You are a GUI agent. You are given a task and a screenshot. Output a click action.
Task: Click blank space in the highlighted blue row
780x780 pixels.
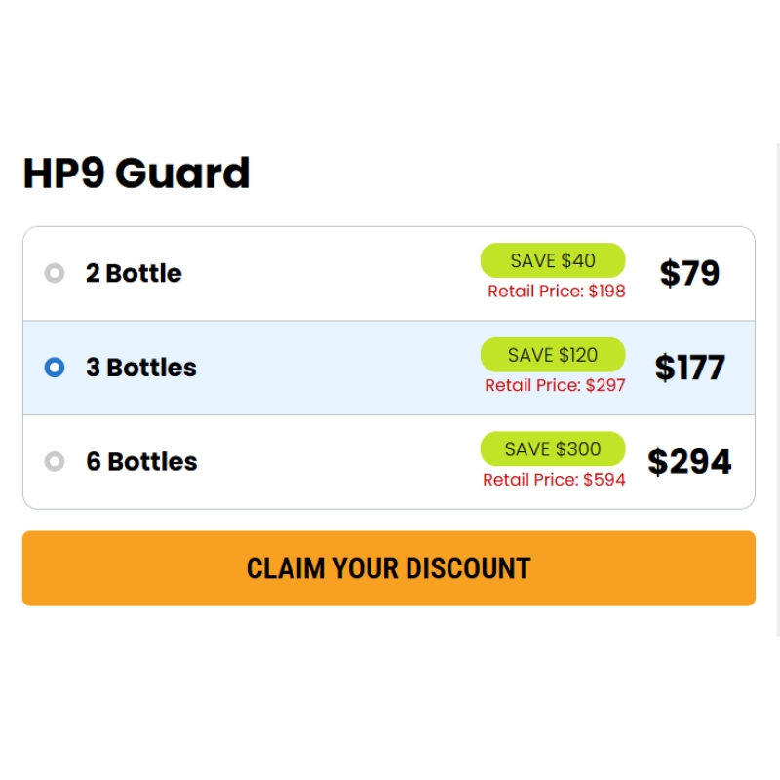point(338,368)
